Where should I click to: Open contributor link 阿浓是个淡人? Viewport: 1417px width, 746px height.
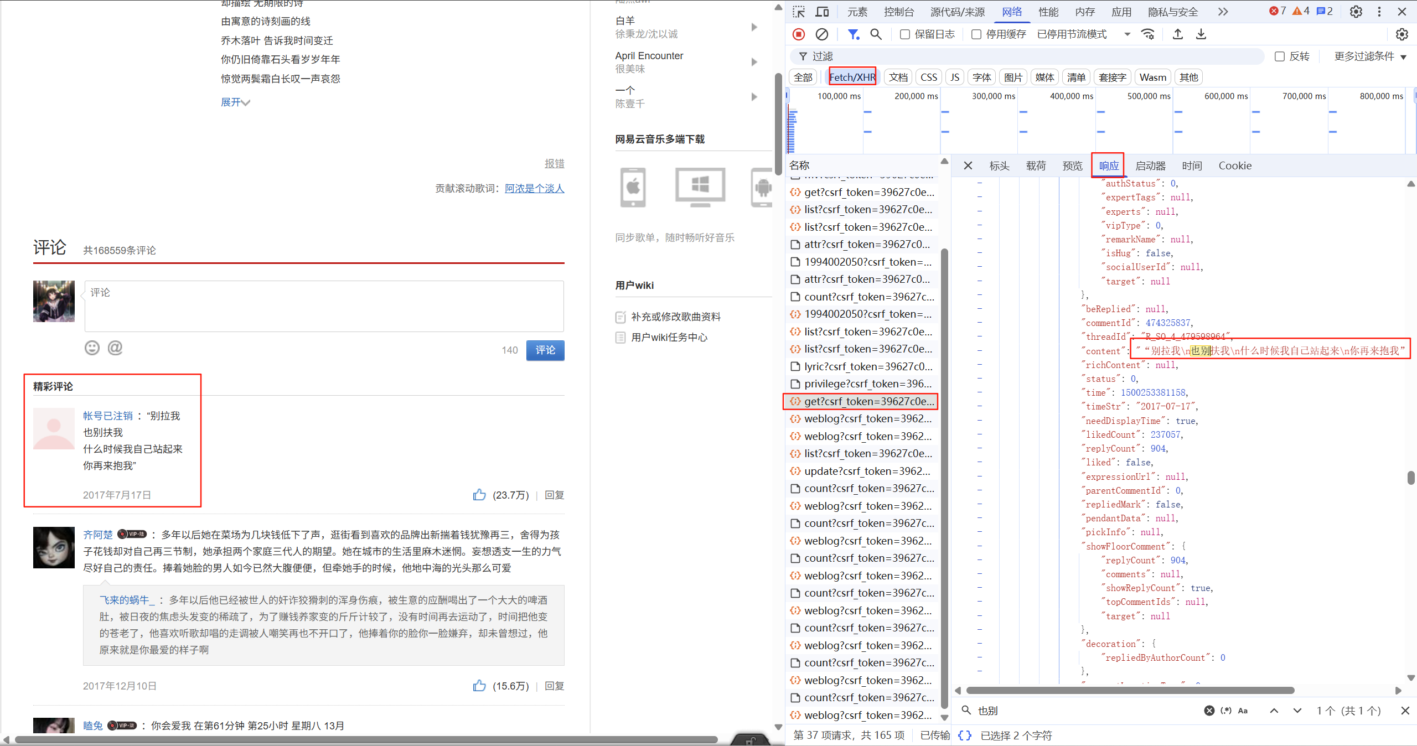[x=534, y=188]
